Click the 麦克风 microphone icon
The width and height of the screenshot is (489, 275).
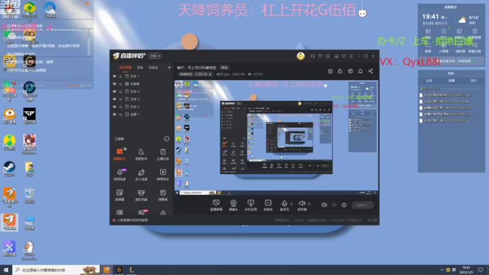tap(284, 204)
